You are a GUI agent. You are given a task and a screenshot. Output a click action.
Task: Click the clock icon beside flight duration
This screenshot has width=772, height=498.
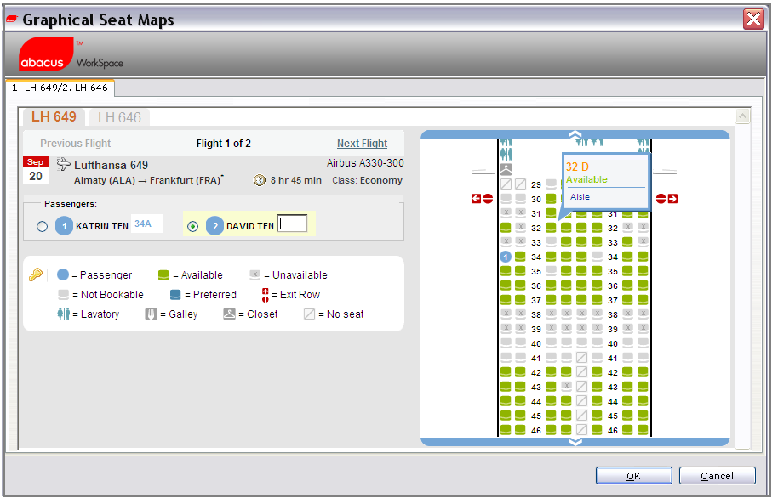click(x=260, y=180)
